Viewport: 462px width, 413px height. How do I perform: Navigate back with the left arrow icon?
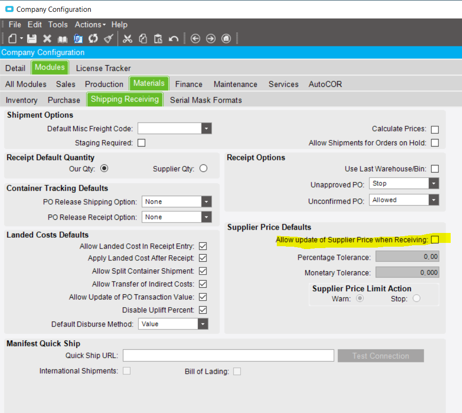point(196,38)
